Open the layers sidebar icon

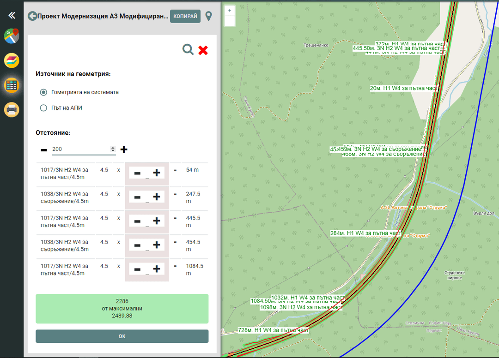pyautogui.click(x=12, y=60)
